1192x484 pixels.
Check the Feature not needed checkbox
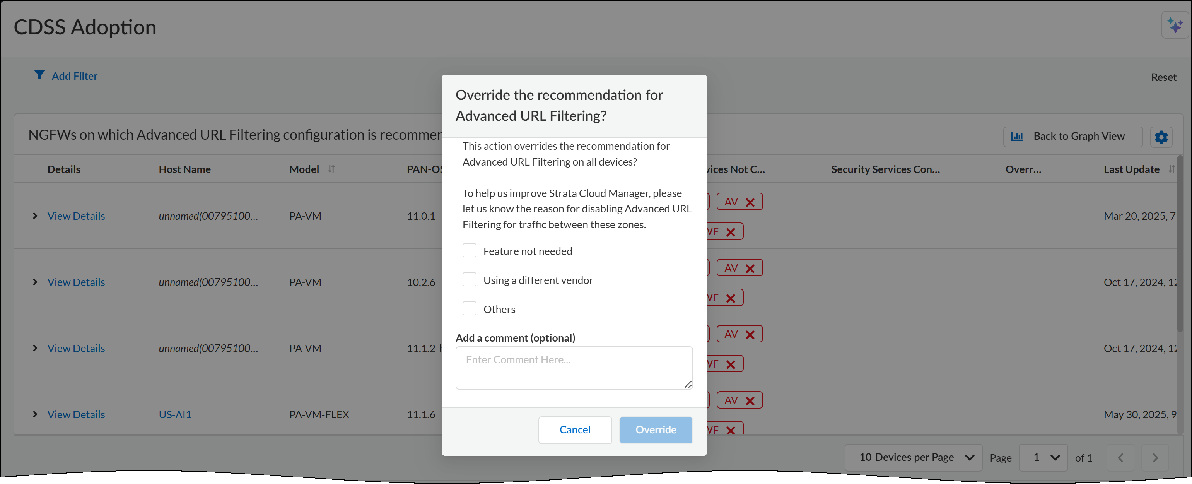click(469, 251)
